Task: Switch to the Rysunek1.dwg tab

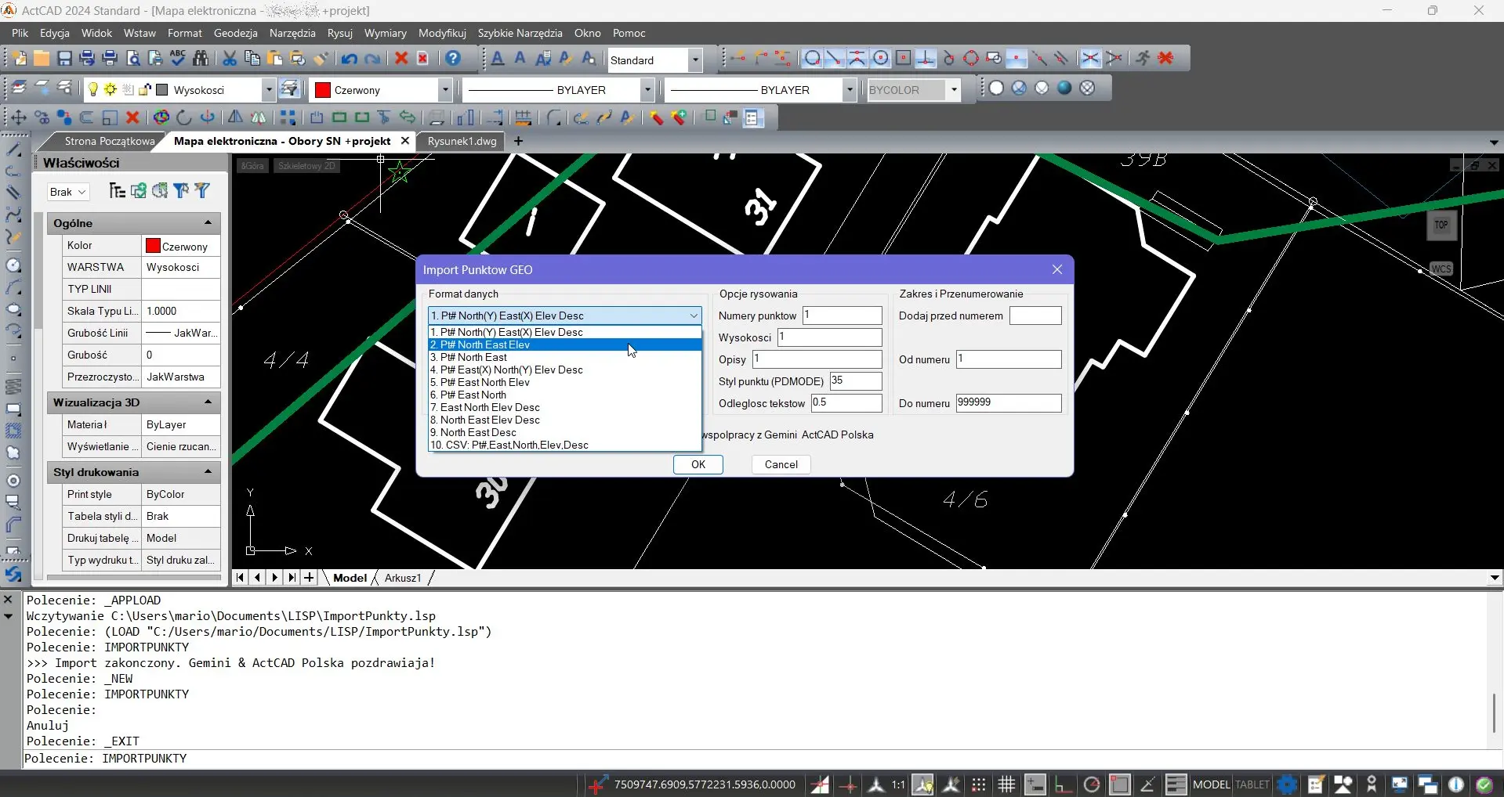Action: click(x=462, y=141)
